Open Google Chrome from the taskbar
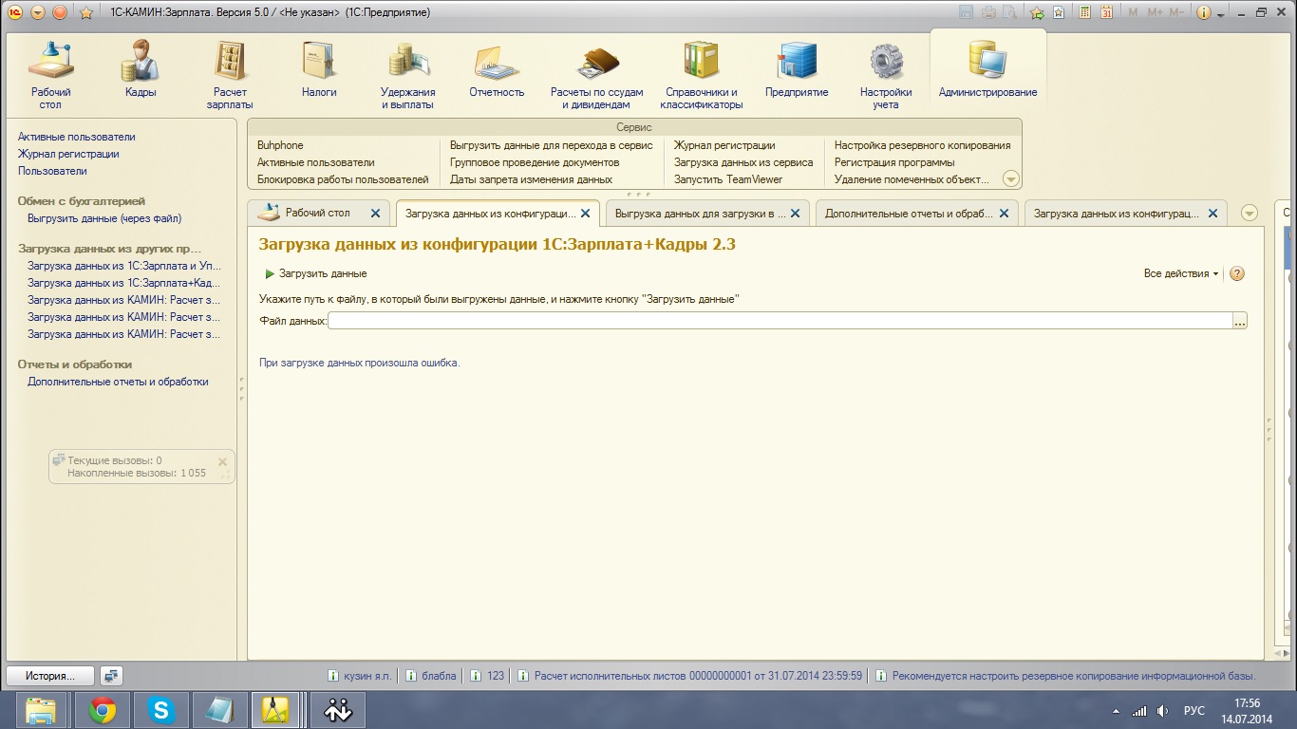The width and height of the screenshot is (1297, 729). click(x=103, y=710)
